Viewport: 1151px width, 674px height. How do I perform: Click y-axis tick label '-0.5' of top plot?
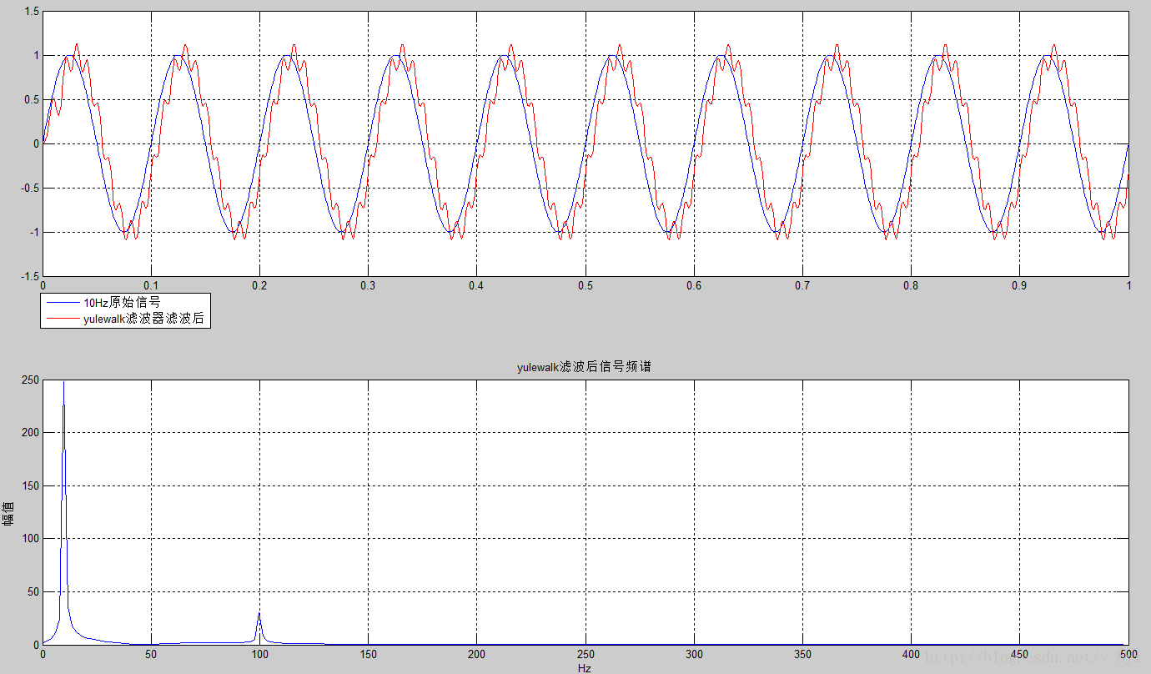29,188
